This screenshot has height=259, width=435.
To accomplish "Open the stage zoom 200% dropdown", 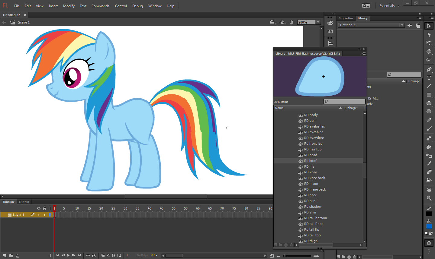I will point(318,22).
